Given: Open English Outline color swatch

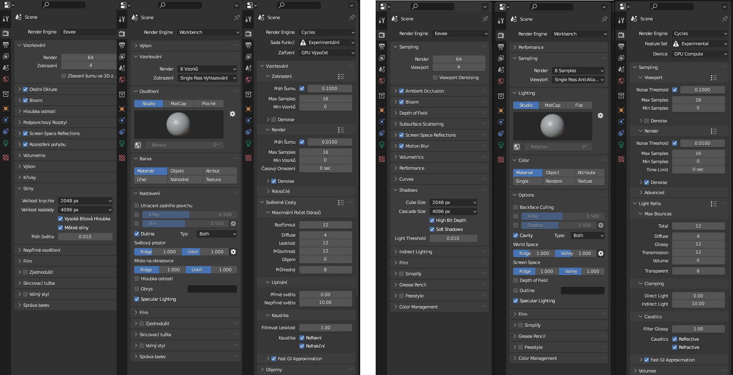Looking at the screenshot, I should pyautogui.click(x=582, y=291).
